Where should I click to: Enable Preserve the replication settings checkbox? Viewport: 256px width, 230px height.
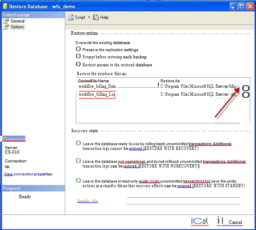(x=78, y=49)
